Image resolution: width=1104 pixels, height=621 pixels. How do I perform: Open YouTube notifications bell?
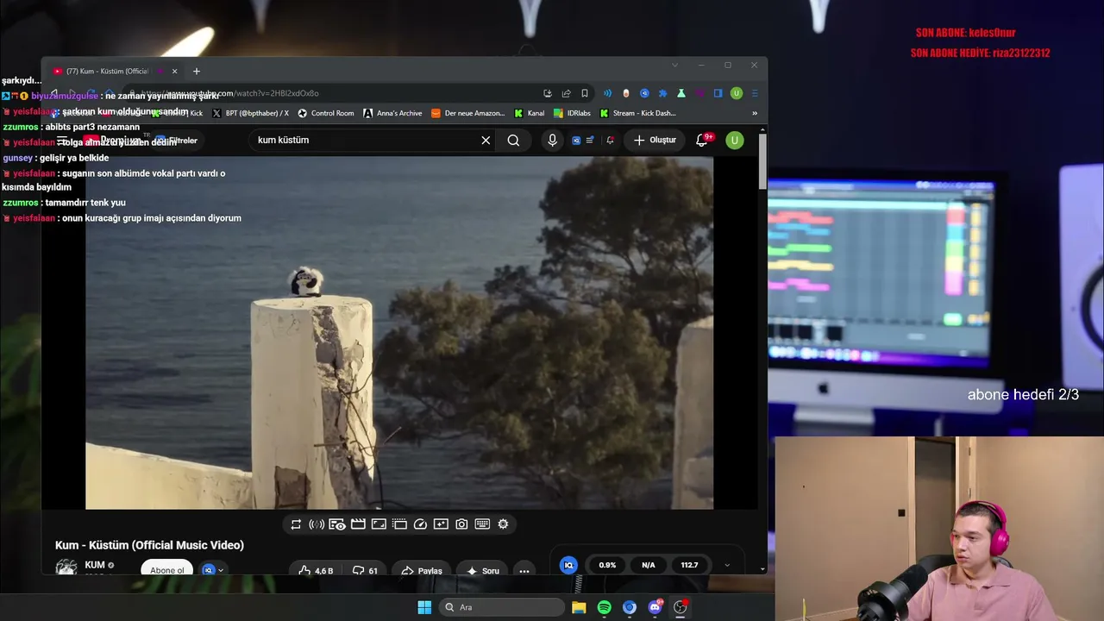[702, 141]
